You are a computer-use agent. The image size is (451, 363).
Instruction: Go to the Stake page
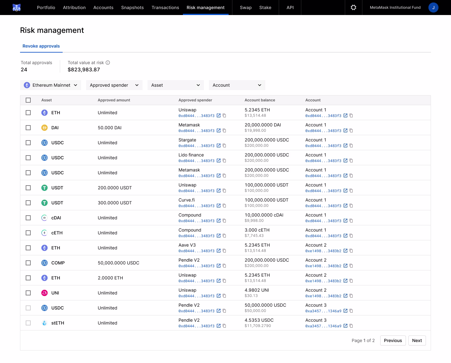(265, 8)
